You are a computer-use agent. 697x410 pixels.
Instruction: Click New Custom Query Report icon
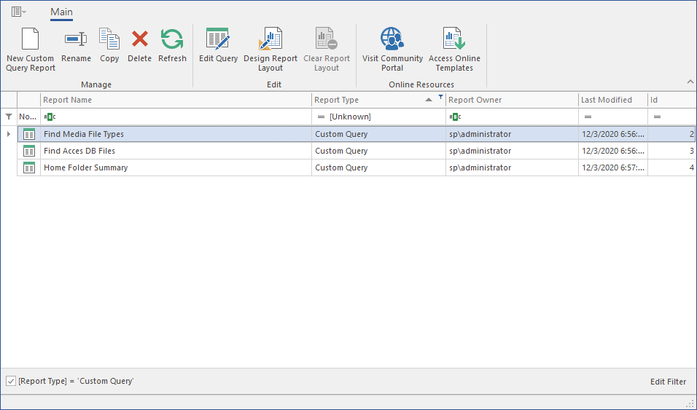[x=30, y=39]
